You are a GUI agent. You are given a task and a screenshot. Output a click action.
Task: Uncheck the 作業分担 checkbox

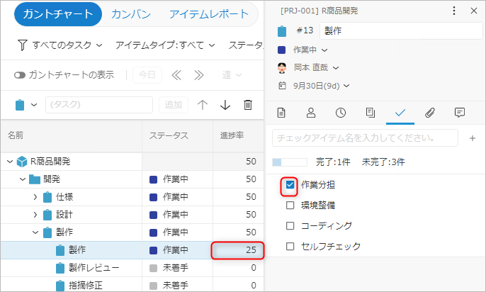(290, 185)
